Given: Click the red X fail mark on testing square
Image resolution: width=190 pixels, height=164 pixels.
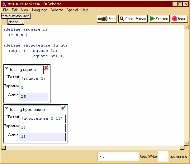Looking at the screenshot, I should coord(46,68).
